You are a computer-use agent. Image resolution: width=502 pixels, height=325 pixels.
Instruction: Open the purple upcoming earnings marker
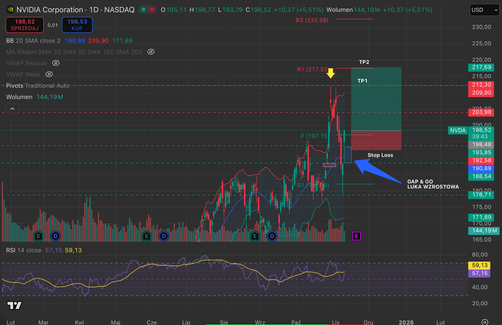click(x=356, y=236)
